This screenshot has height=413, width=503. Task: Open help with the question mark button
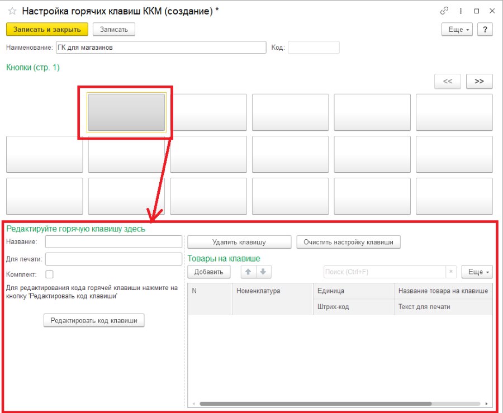coord(485,30)
